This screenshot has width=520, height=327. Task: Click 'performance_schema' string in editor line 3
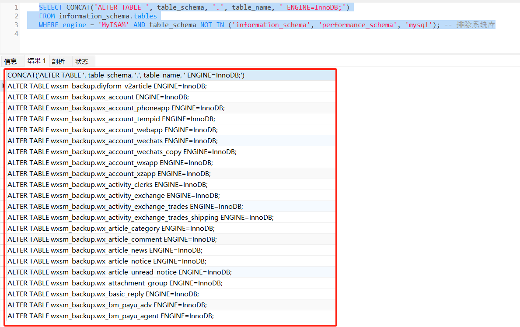coord(357,25)
